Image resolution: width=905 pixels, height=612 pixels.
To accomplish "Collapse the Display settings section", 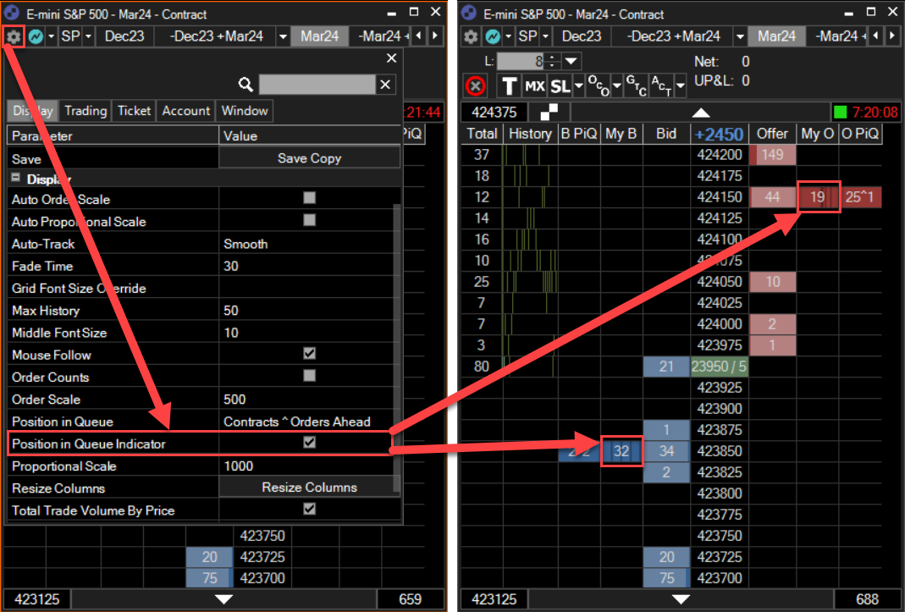I will pyautogui.click(x=15, y=179).
